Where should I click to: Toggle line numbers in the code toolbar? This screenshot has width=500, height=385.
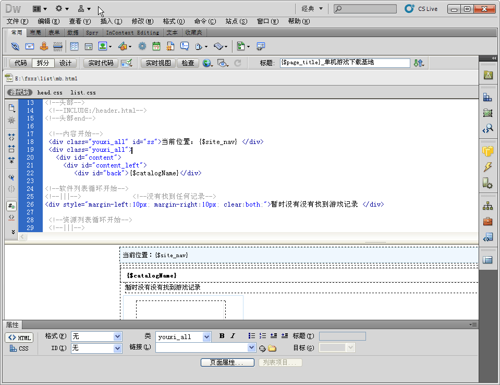pos(11,206)
